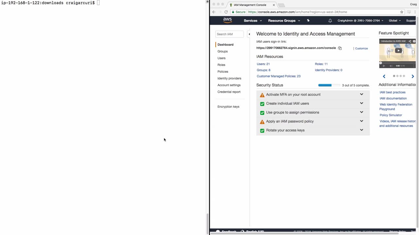Screen dimensions: 419x235
Task: Click the small play control under video
Action: click(384, 66)
